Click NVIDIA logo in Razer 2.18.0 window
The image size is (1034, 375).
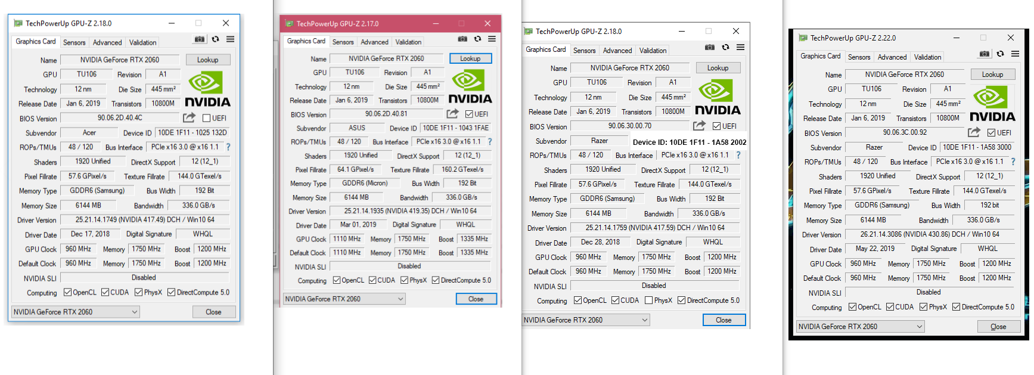point(718,98)
